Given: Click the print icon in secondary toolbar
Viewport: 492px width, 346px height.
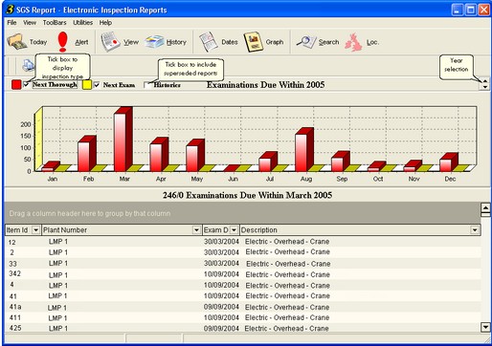Looking at the screenshot, I should pos(28,65).
